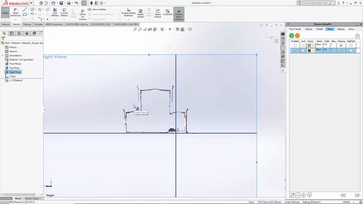This screenshot has height=204, width=363.
Task: Click the Convert Entities tool
Action: pos(64,12)
